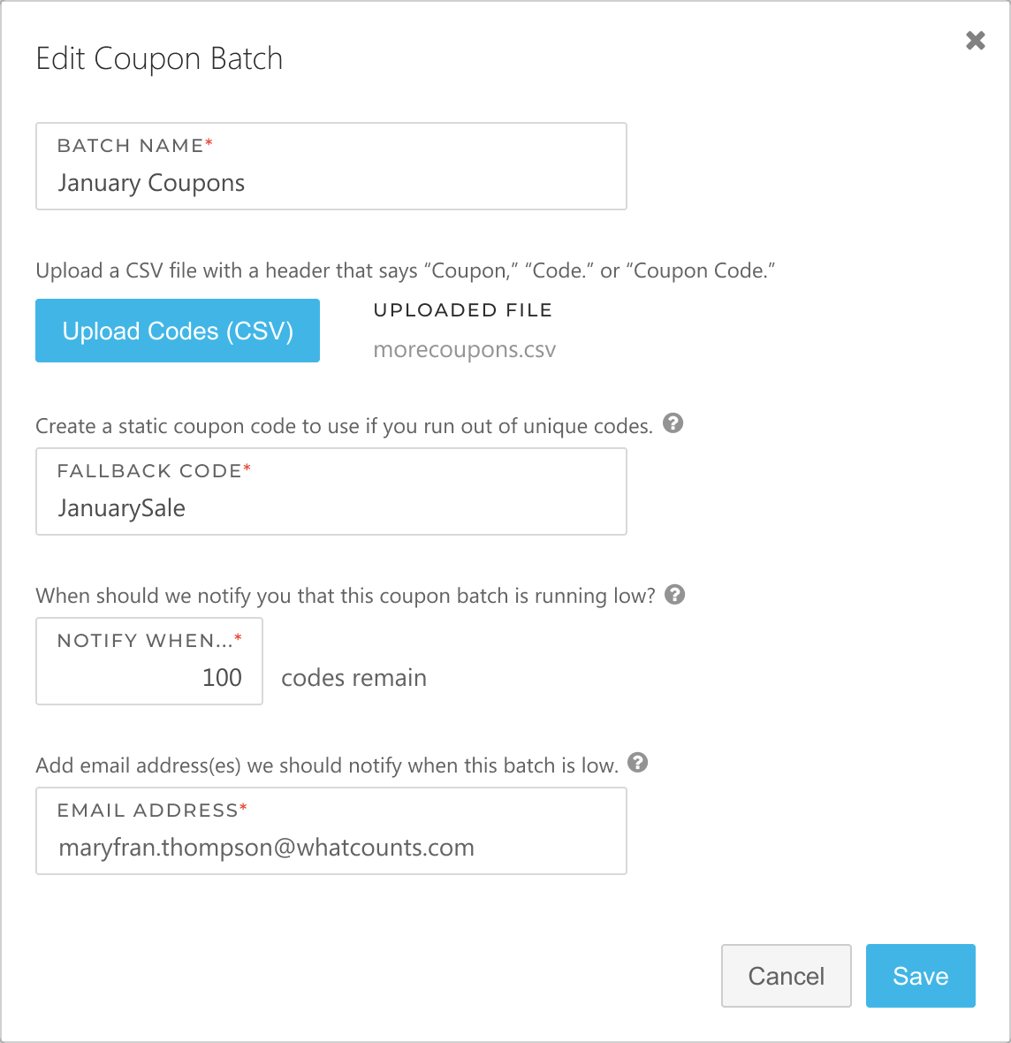Focus the January Coupons batch name field

point(331,184)
